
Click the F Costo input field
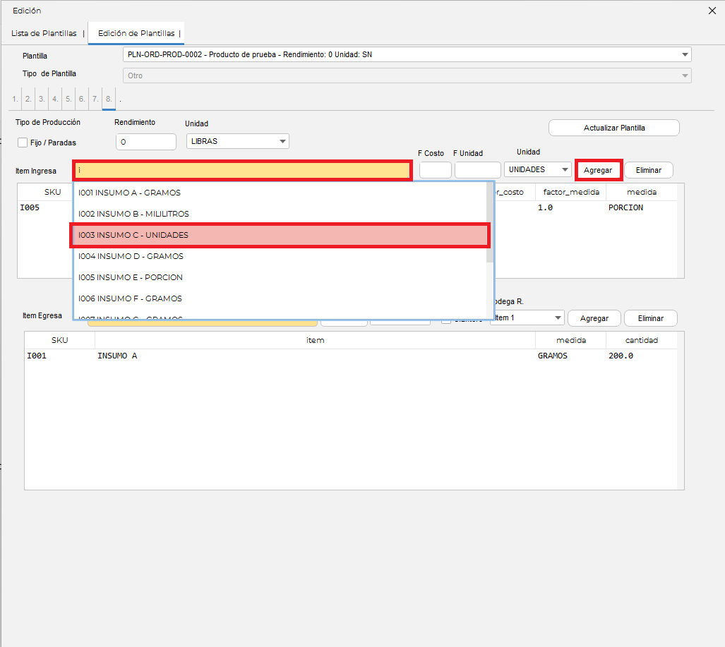pyautogui.click(x=435, y=170)
